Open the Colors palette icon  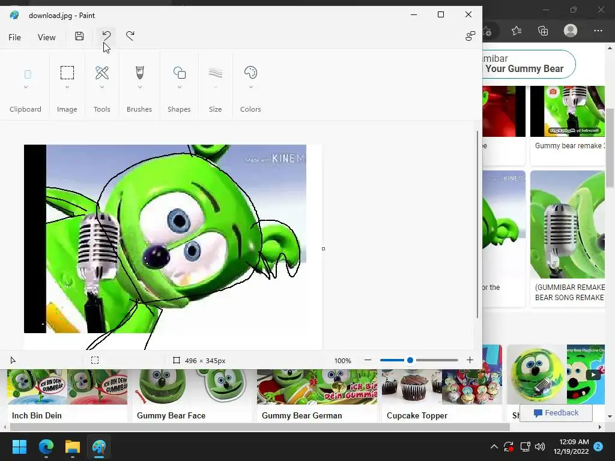(x=250, y=73)
